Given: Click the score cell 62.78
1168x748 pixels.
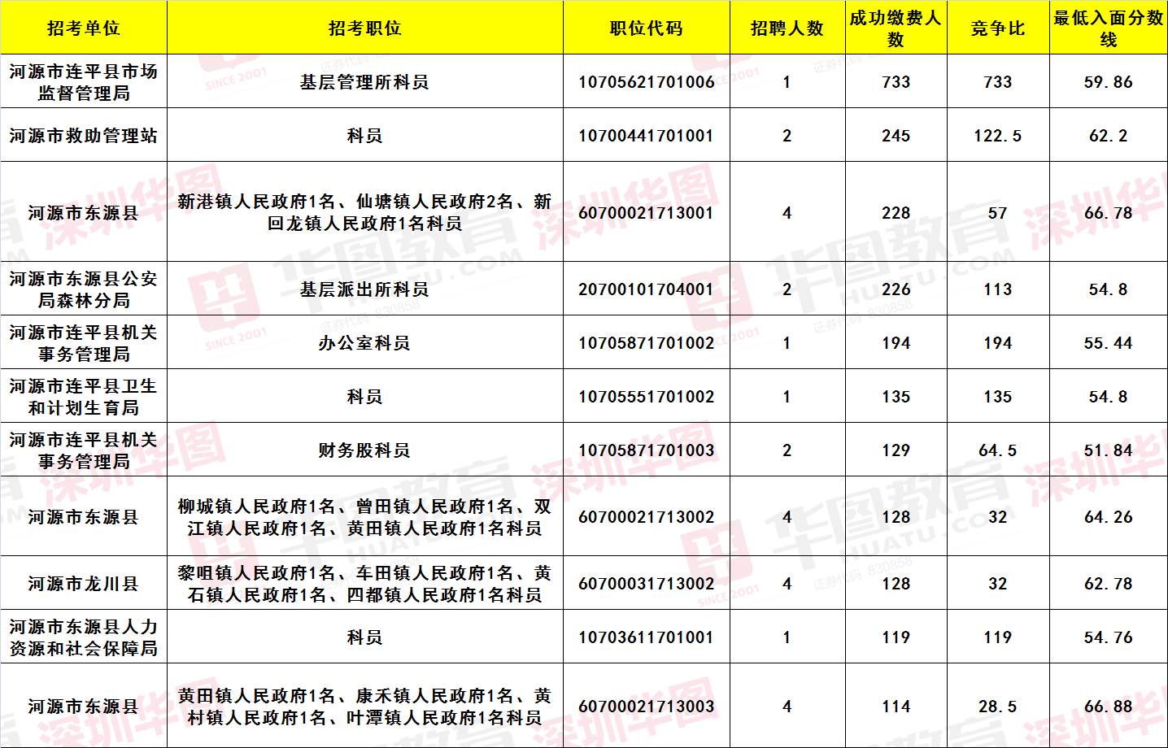Looking at the screenshot, I should click(1109, 583).
